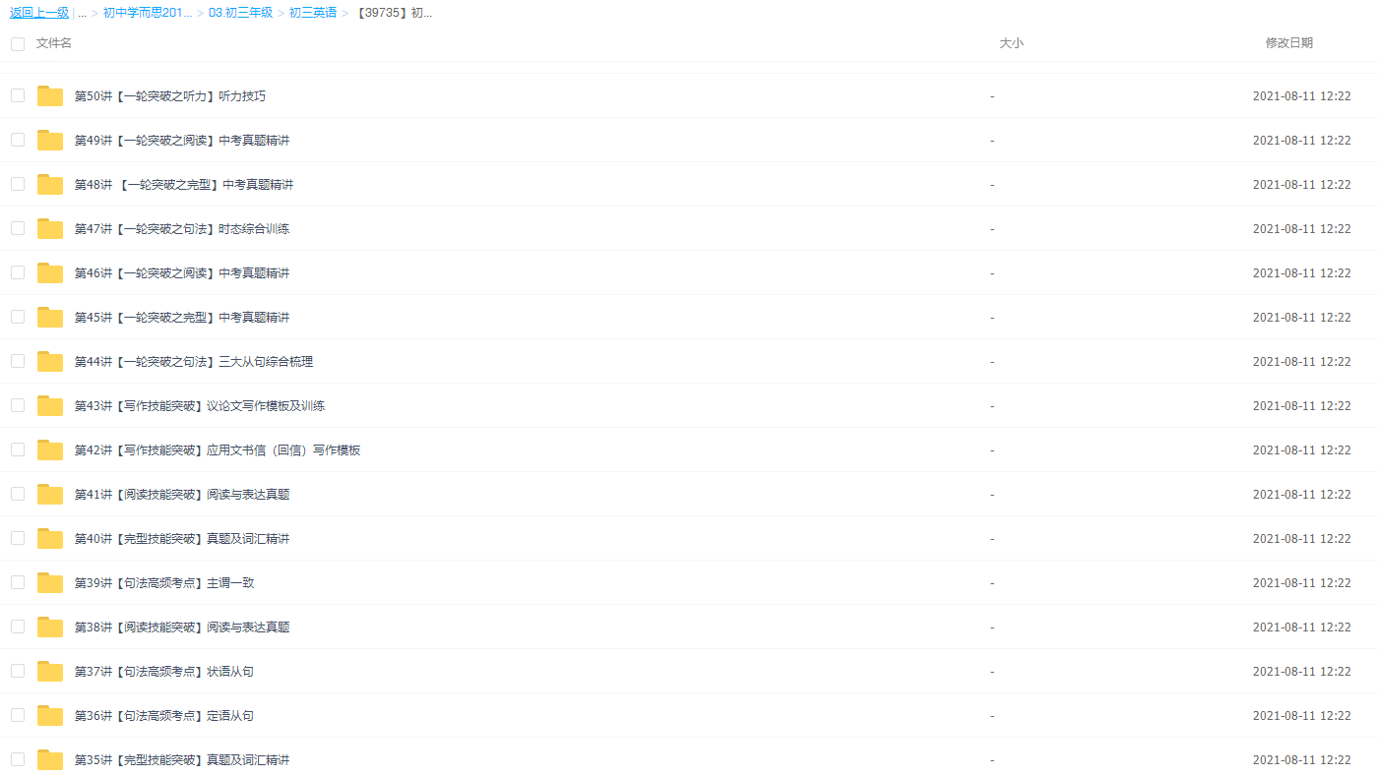Image resolution: width=1378 pixels, height=777 pixels.
Task: Navigate to 初三英语 breadcrumb item
Action: pyautogui.click(x=312, y=13)
